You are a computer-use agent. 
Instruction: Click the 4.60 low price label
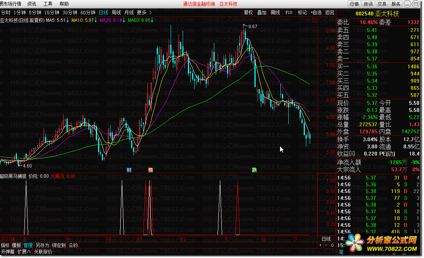pos(27,166)
